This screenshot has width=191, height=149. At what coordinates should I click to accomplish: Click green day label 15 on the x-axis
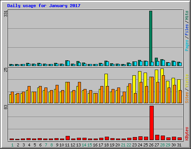coord(90,145)
